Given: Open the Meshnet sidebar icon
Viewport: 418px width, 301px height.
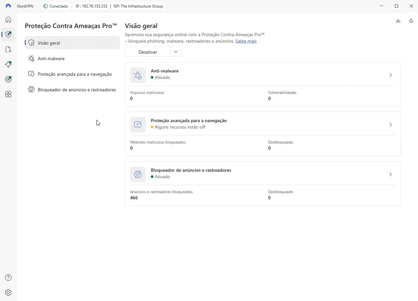Looking at the screenshot, I should coord(8,64).
